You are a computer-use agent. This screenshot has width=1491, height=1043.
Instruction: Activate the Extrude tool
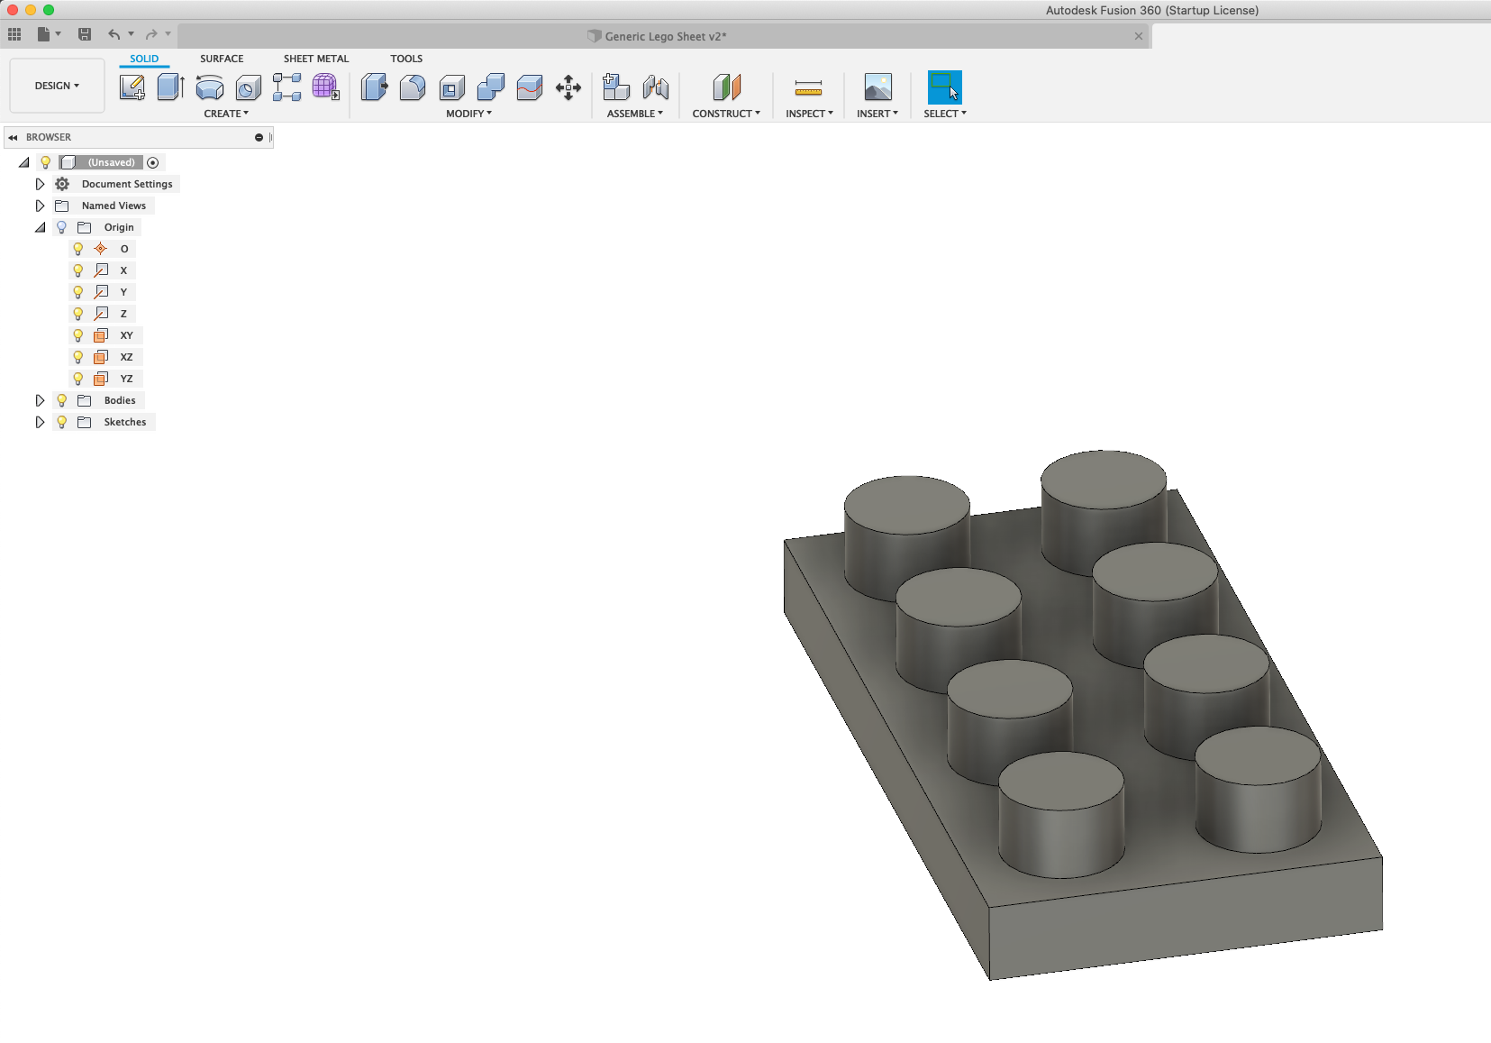point(171,87)
